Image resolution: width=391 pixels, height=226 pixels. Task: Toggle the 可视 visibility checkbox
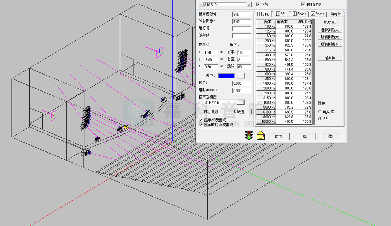coord(258,5)
